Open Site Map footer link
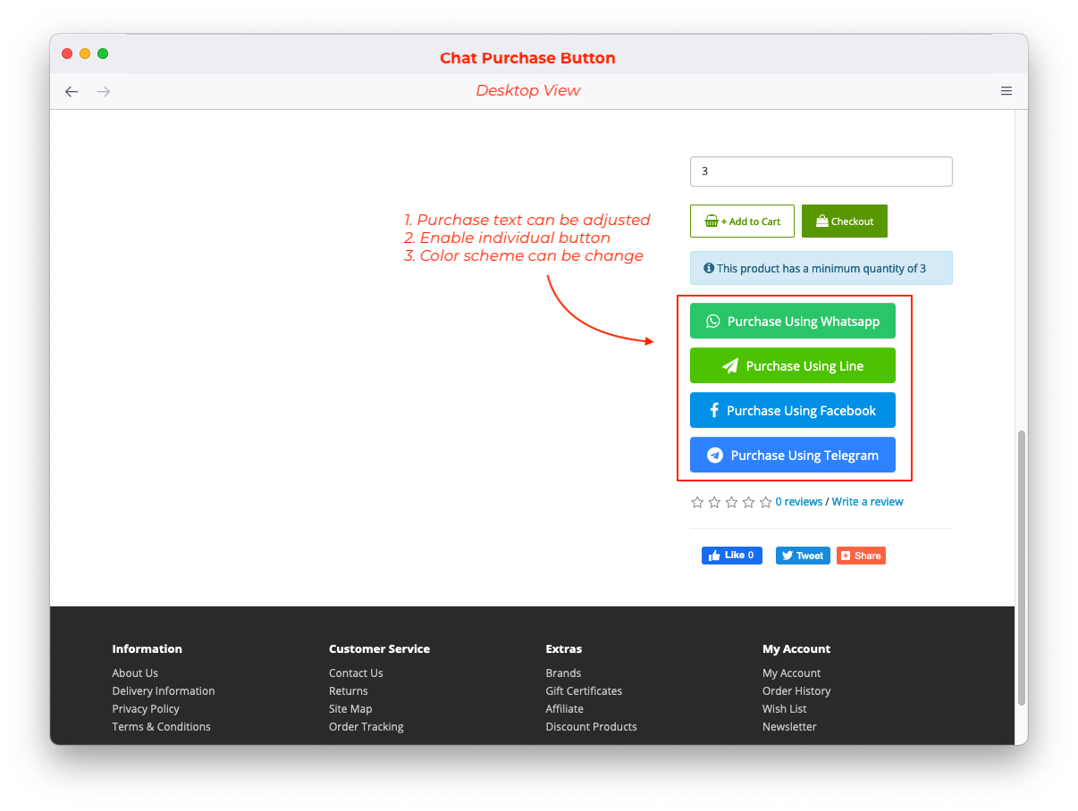Screen dimensions: 1078x811 pyautogui.click(x=350, y=709)
